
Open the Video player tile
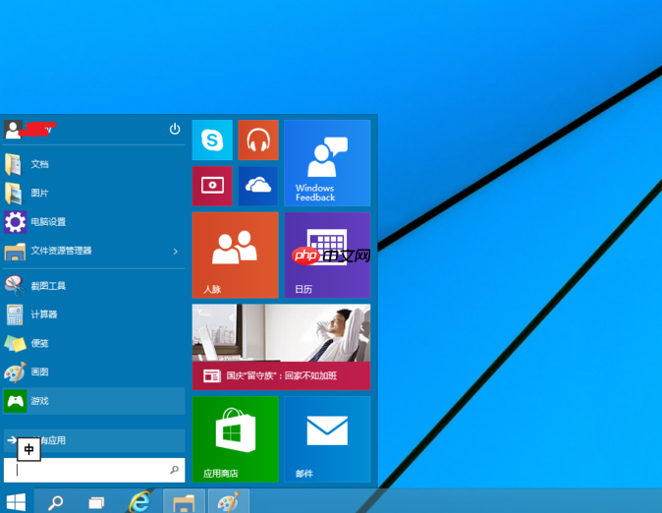click(x=212, y=186)
